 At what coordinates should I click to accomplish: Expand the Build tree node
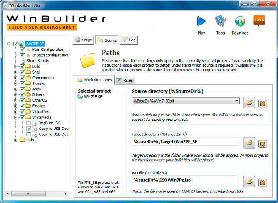pyautogui.click(x=16, y=66)
